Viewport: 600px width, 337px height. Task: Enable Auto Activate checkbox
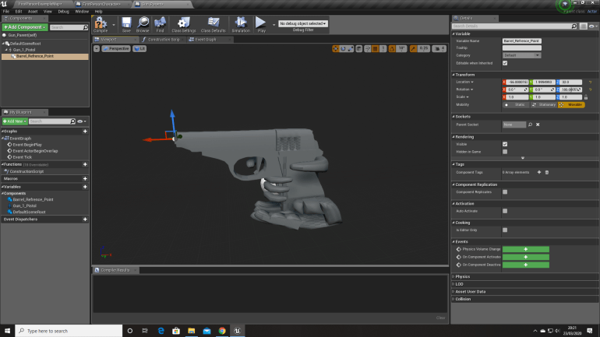505,211
